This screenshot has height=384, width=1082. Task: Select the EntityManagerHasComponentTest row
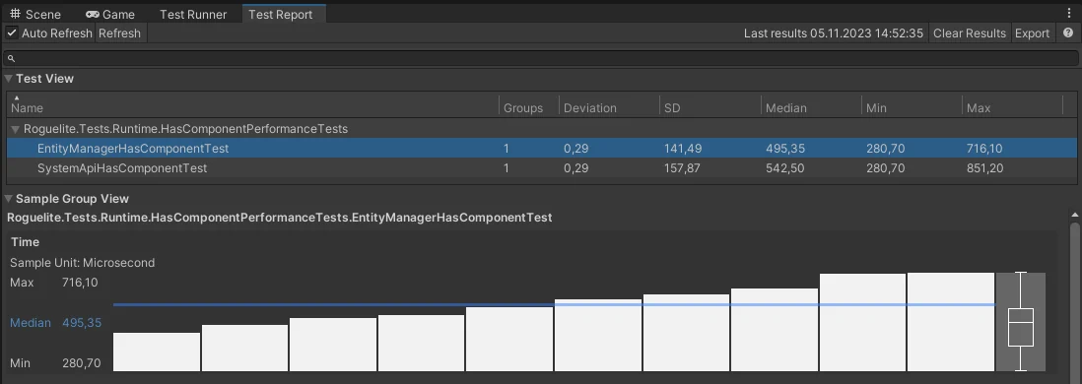[541, 149]
